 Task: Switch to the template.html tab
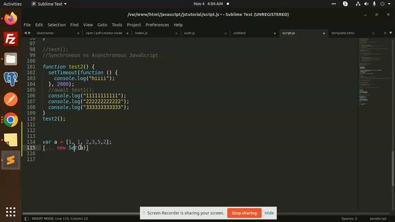pyautogui.click(x=343, y=33)
